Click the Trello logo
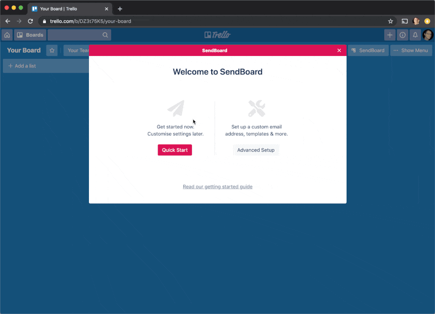The height and width of the screenshot is (314, 435). pos(217,35)
